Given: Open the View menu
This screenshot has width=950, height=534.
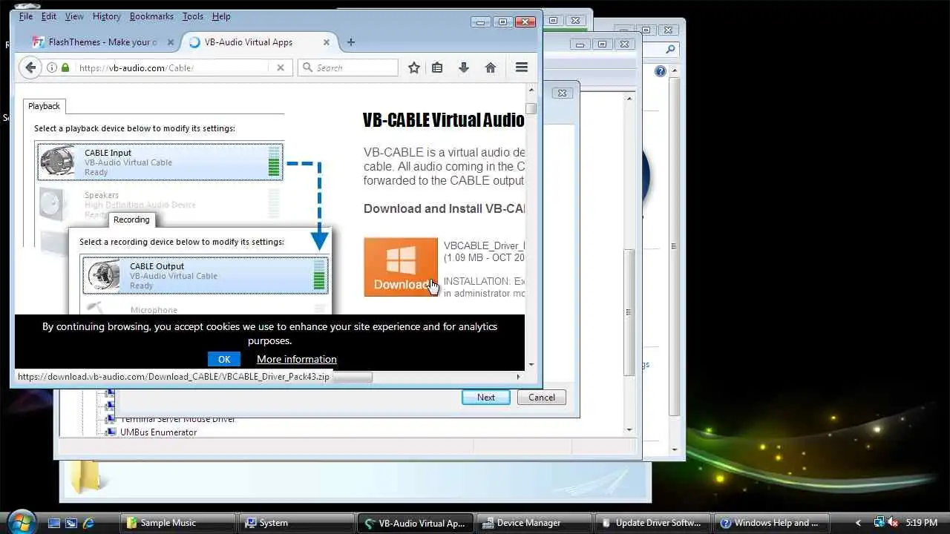Looking at the screenshot, I should [74, 16].
